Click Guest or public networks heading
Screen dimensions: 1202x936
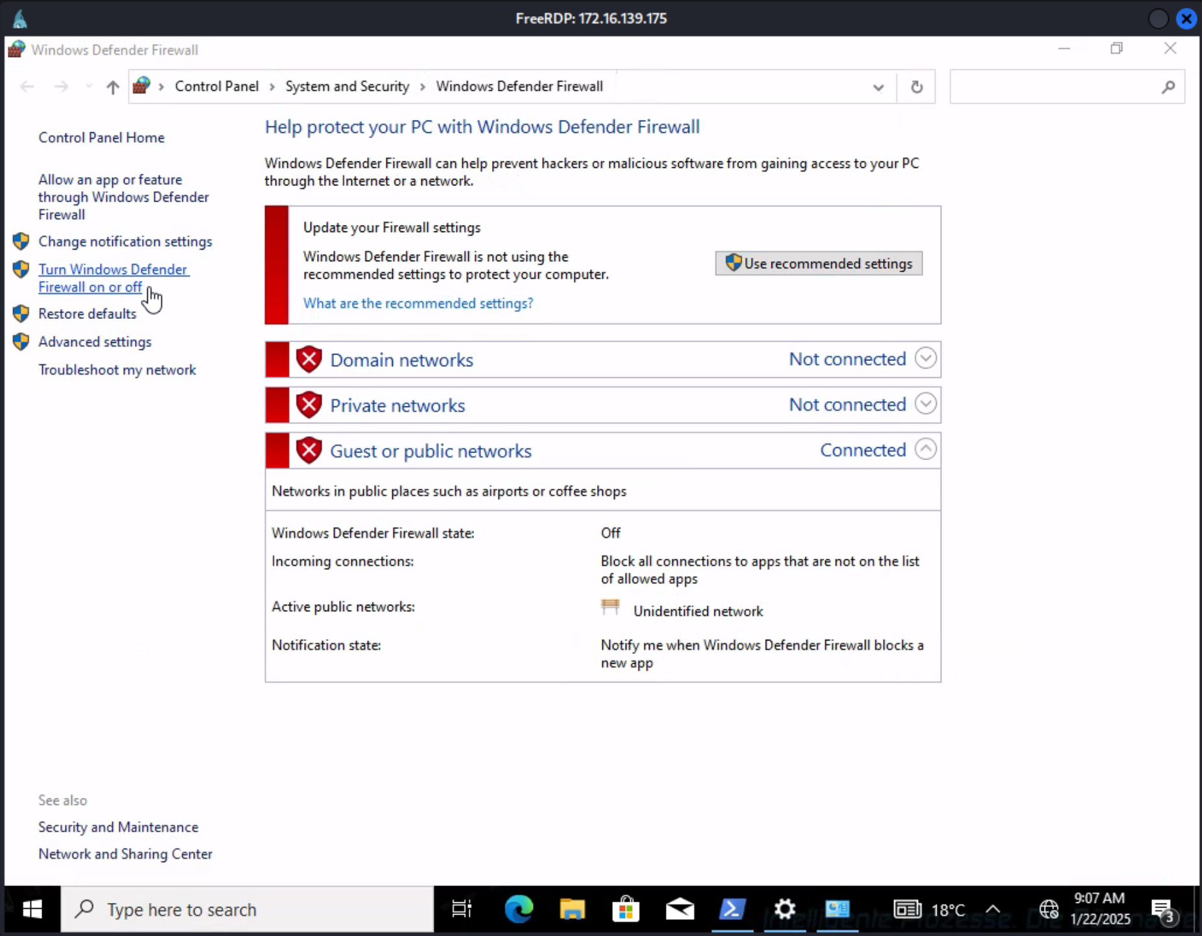pyautogui.click(x=431, y=450)
